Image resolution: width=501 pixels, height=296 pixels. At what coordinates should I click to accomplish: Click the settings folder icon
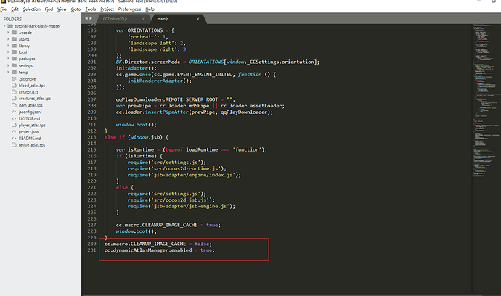(14, 65)
